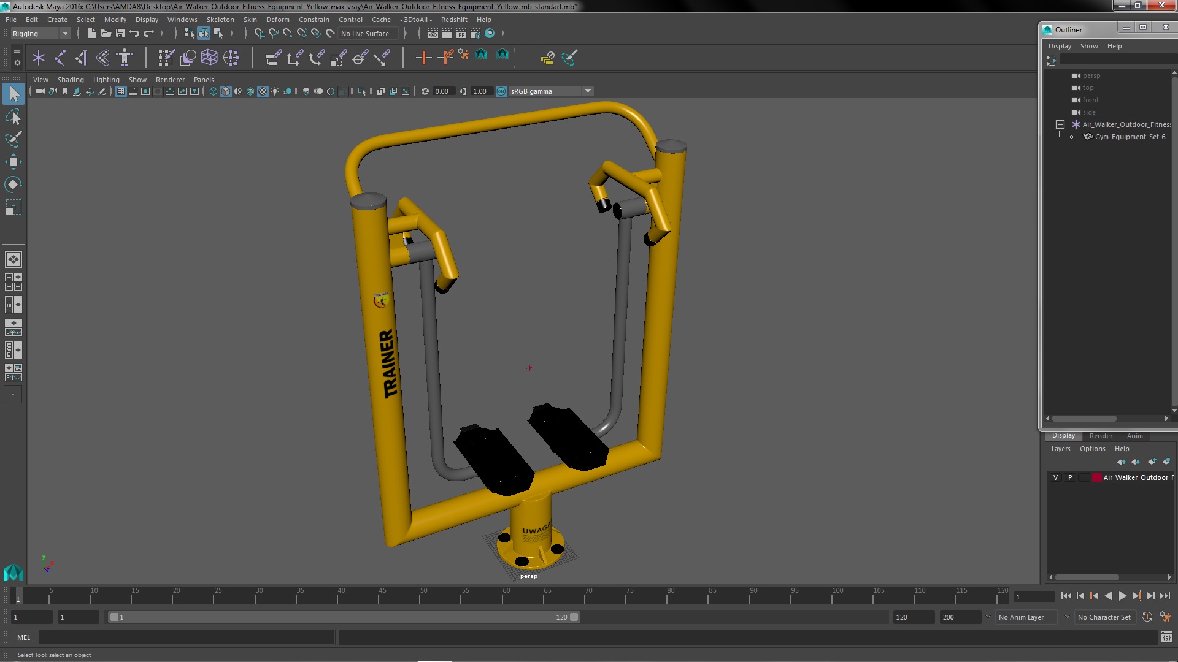Switch to the Anim layer tab
This screenshot has height=662, width=1178.
(x=1134, y=436)
